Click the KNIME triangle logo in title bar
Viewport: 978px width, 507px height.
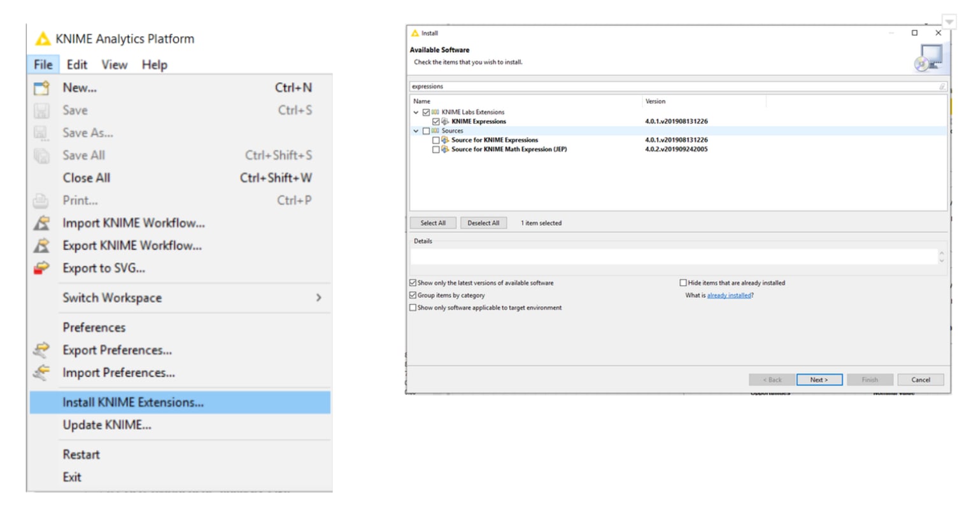(43, 39)
